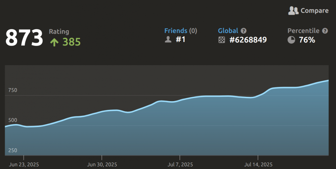Click the checkered board icon under Global
This screenshot has width=336, height=169.
click(221, 40)
